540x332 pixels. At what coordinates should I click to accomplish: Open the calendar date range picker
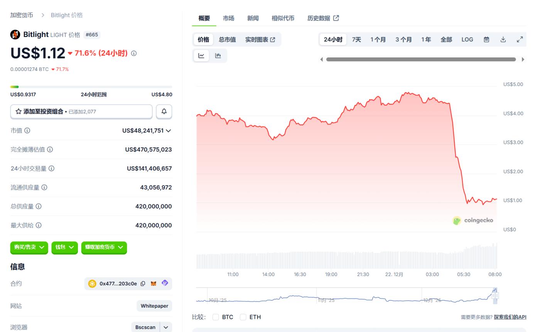[x=486, y=39]
